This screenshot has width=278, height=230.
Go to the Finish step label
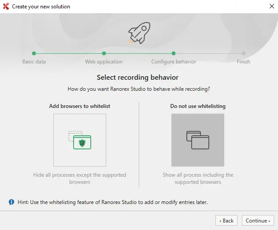243,62
